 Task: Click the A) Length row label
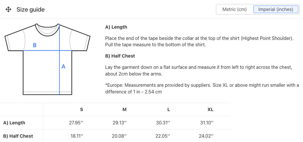(x=14, y=123)
